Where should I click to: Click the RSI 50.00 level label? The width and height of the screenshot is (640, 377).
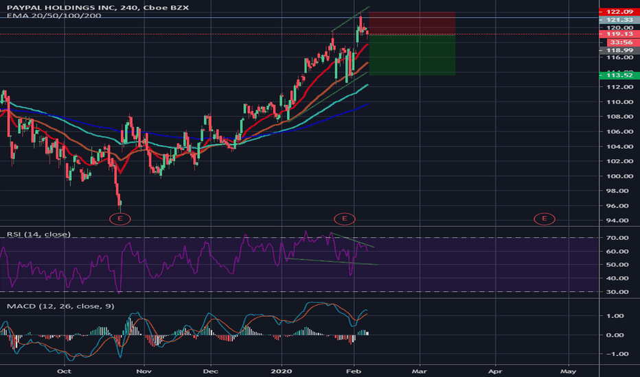617,265
